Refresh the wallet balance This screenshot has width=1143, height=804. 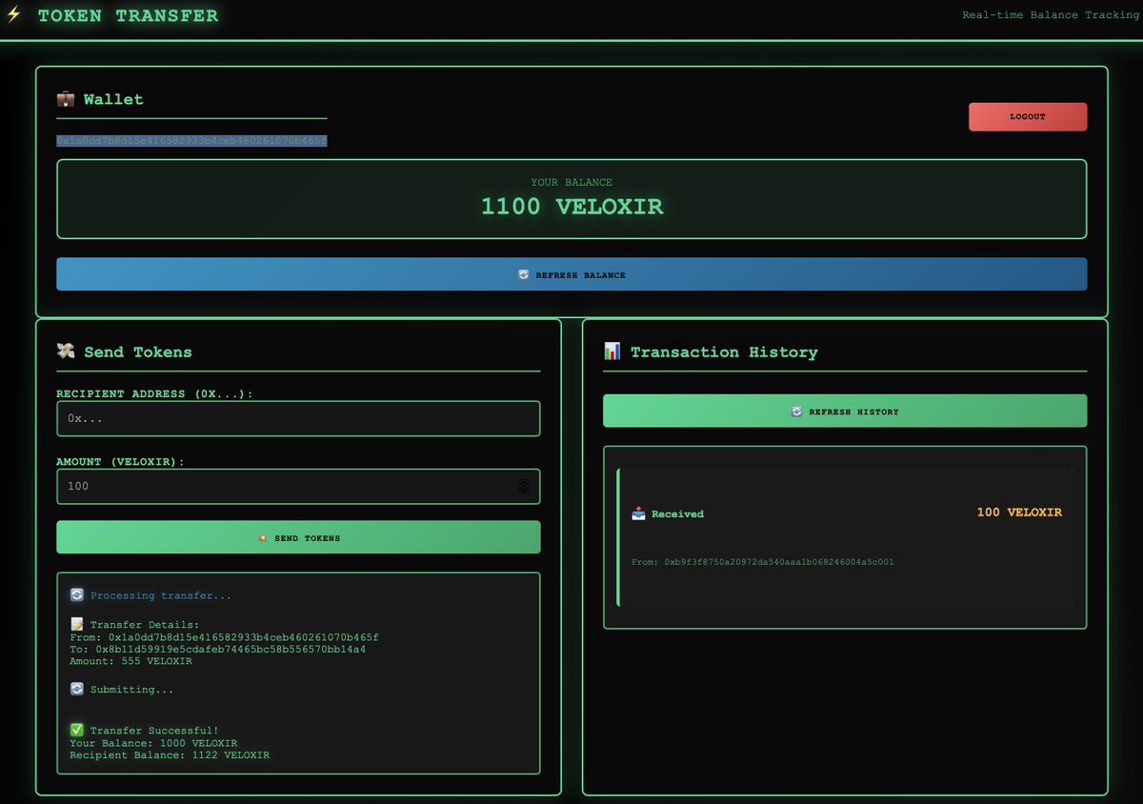(571, 274)
